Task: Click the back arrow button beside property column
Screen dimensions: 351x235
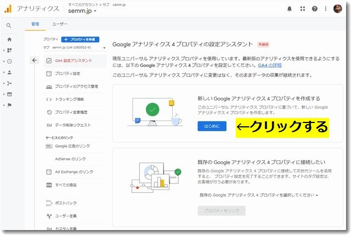Action: pyautogui.click(x=35, y=60)
